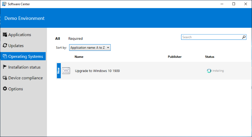The width and height of the screenshot is (252, 137).
Task: Switch to the Required filter tab
Action: coord(75,39)
